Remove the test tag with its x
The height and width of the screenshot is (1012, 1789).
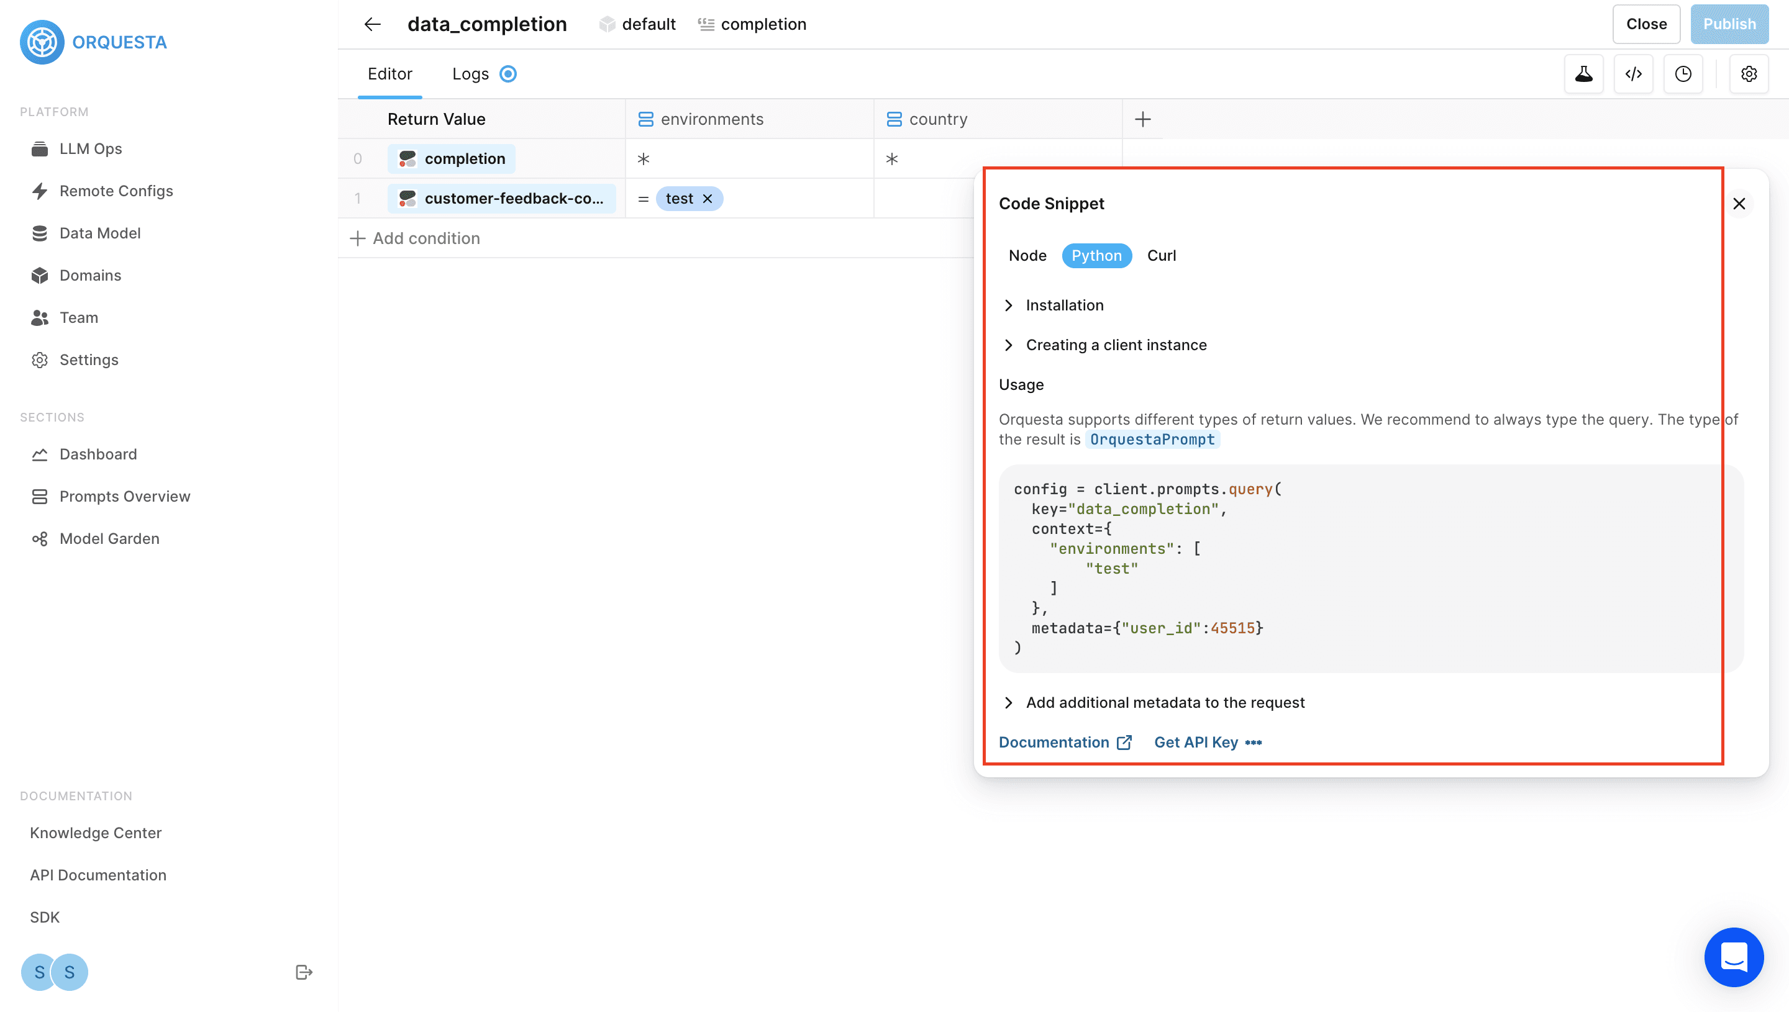click(x=708, y=199)
